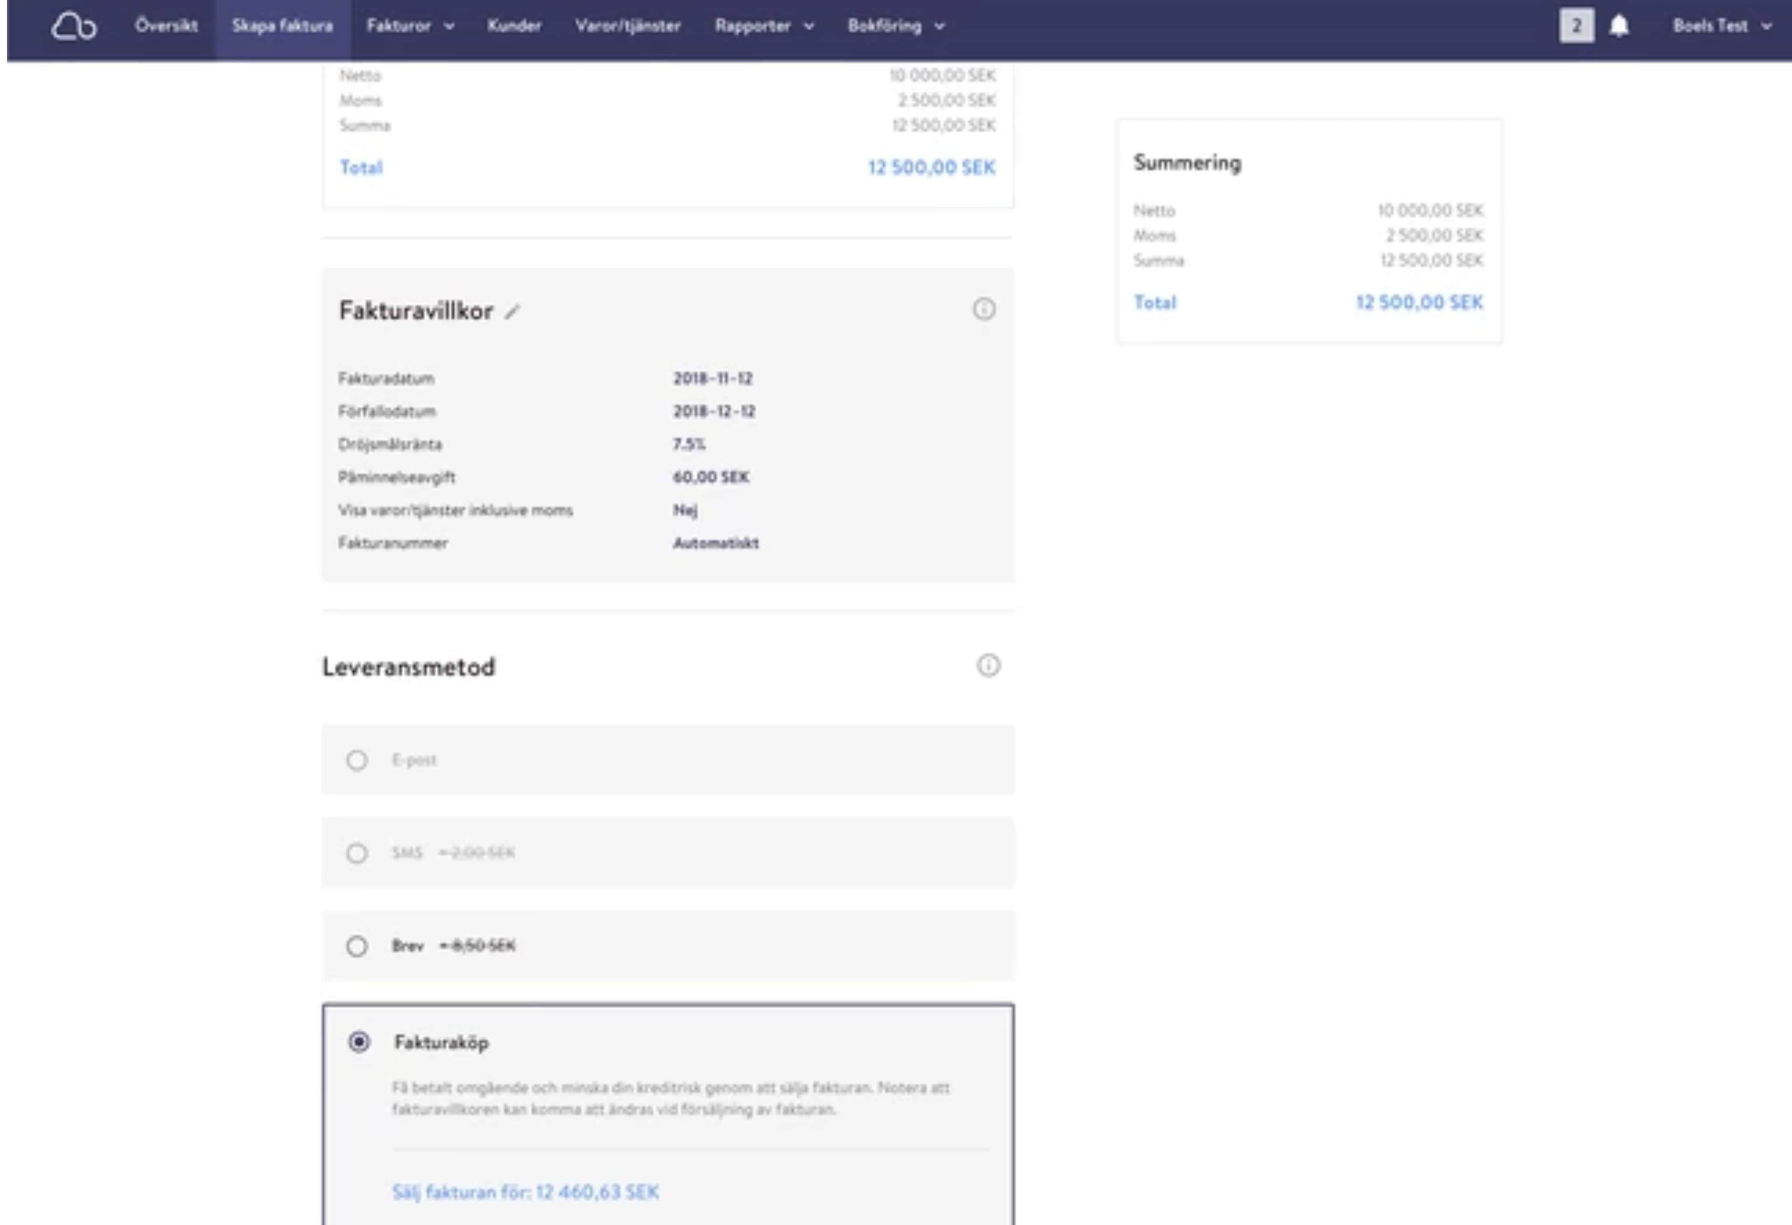Go to Översikt in the navbar
The width and height of the screenshot is (1792, 1225).
coord(166,26)
